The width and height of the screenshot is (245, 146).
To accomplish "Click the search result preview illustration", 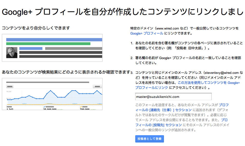I will point(52,48).
